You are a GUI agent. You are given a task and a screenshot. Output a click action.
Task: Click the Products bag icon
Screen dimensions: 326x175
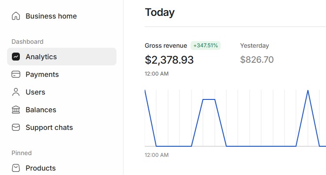[x=16, y=168]
